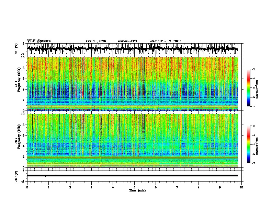Click the "ch.1(V)" waveform axis label
Viewport: 272px width, 210px height.
point(16,49)
